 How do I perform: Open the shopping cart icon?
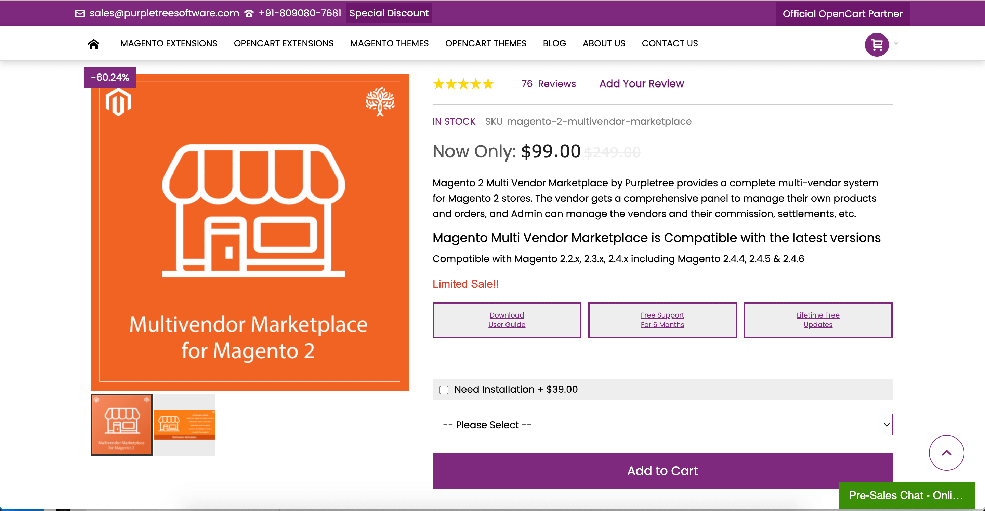click(x=876, y=44)
